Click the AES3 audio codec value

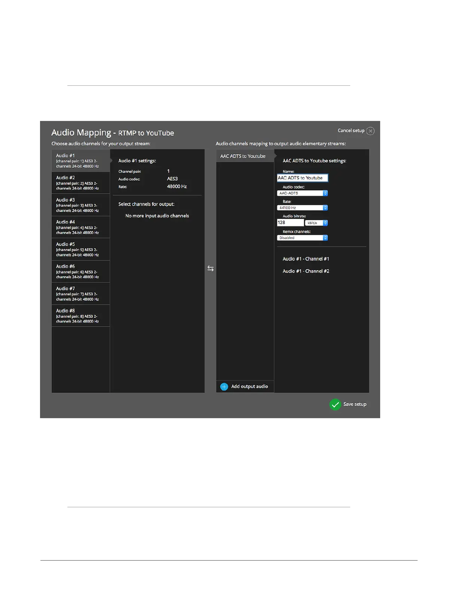coord(172,179)
